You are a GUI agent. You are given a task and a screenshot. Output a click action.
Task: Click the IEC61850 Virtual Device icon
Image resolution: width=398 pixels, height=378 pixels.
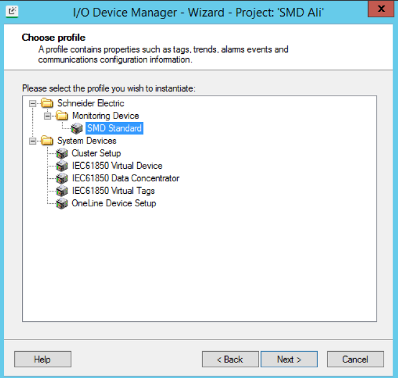click(62, 166)
